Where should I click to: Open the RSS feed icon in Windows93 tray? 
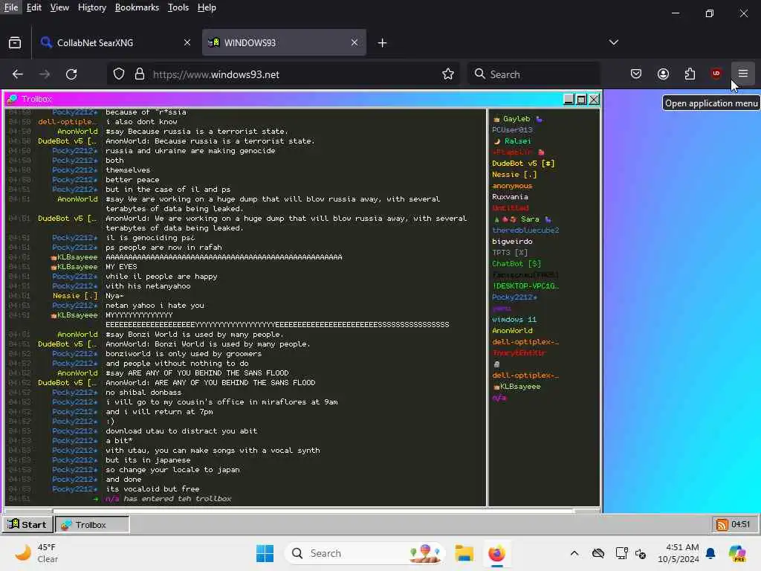[x=722, y=524]
